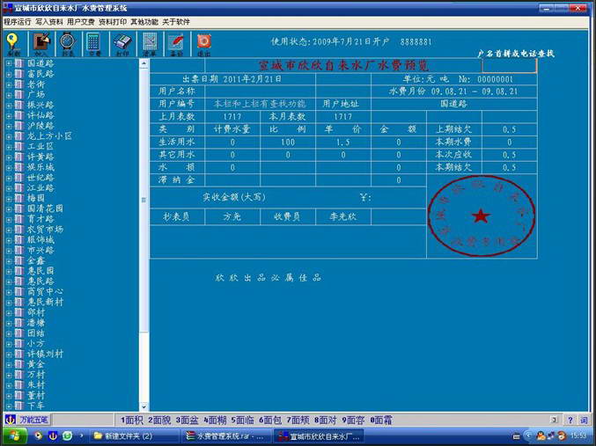The image size is (596, 446).
Task: Select 梅园 in the street tree
Action: pos(36,198)
